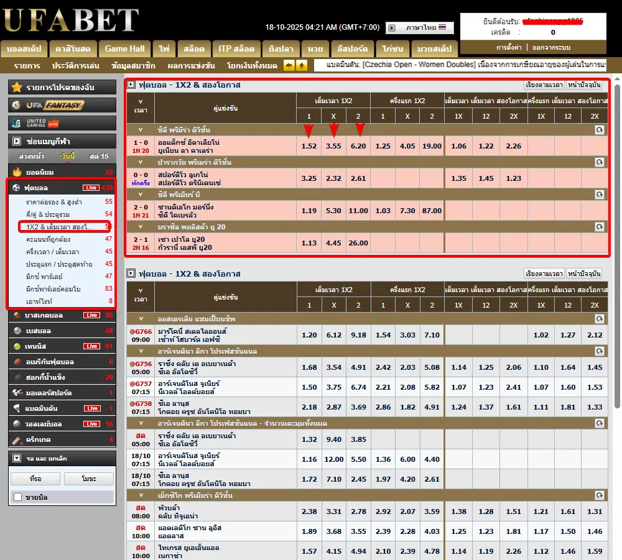Image resolution: width=622 pixels, height=560 pixels.
Task: Click the เรียงตามเวลา button
Action: (x=543, y=85)
